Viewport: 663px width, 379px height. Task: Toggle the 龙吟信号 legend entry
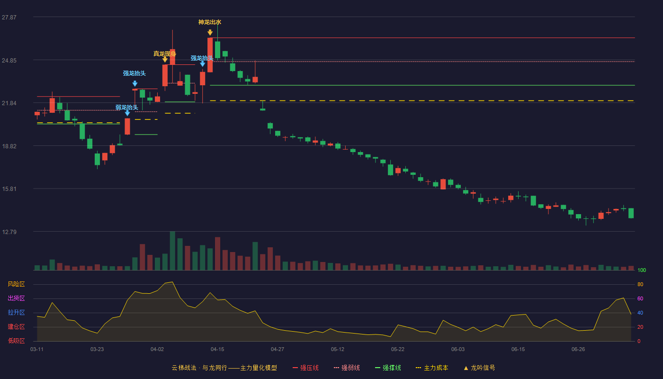coord(479,368)
